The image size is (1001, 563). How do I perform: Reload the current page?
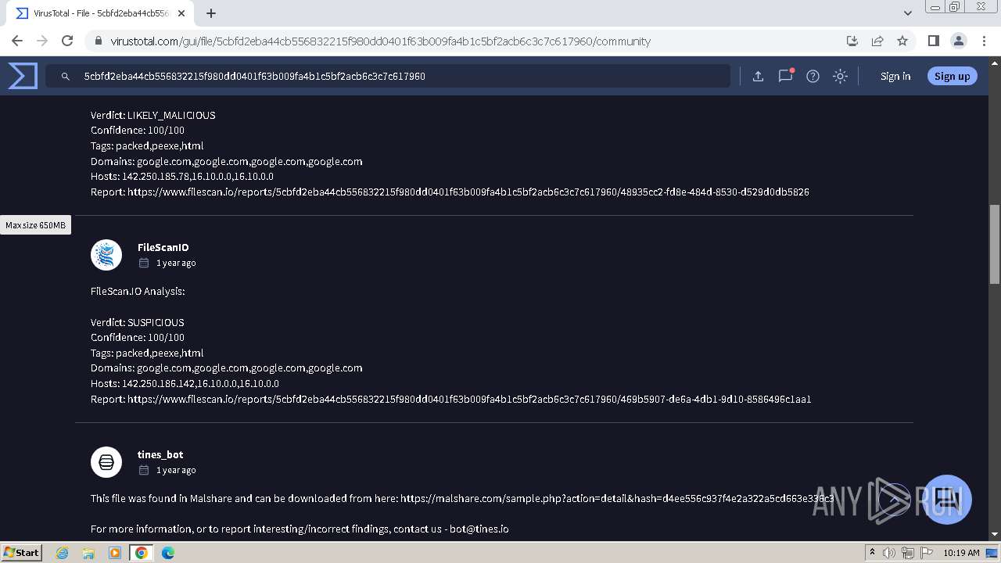[67, 41]
